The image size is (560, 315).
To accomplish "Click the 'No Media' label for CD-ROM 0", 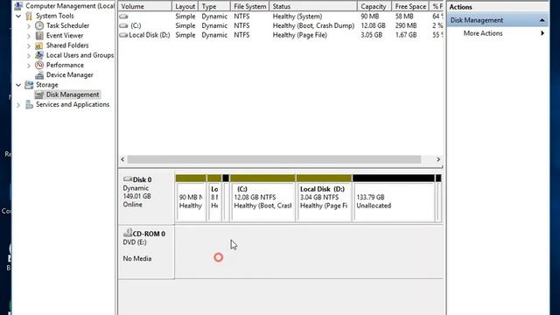I will (x=137, y=259).
